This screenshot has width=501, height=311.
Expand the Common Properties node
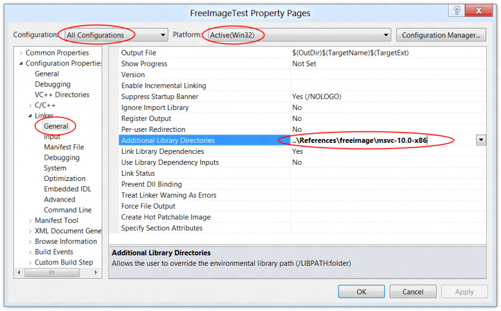21,53
